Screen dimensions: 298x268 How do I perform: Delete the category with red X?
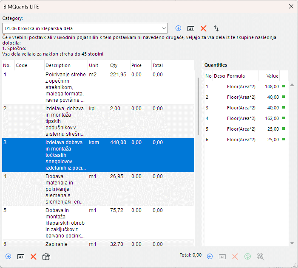204,28
